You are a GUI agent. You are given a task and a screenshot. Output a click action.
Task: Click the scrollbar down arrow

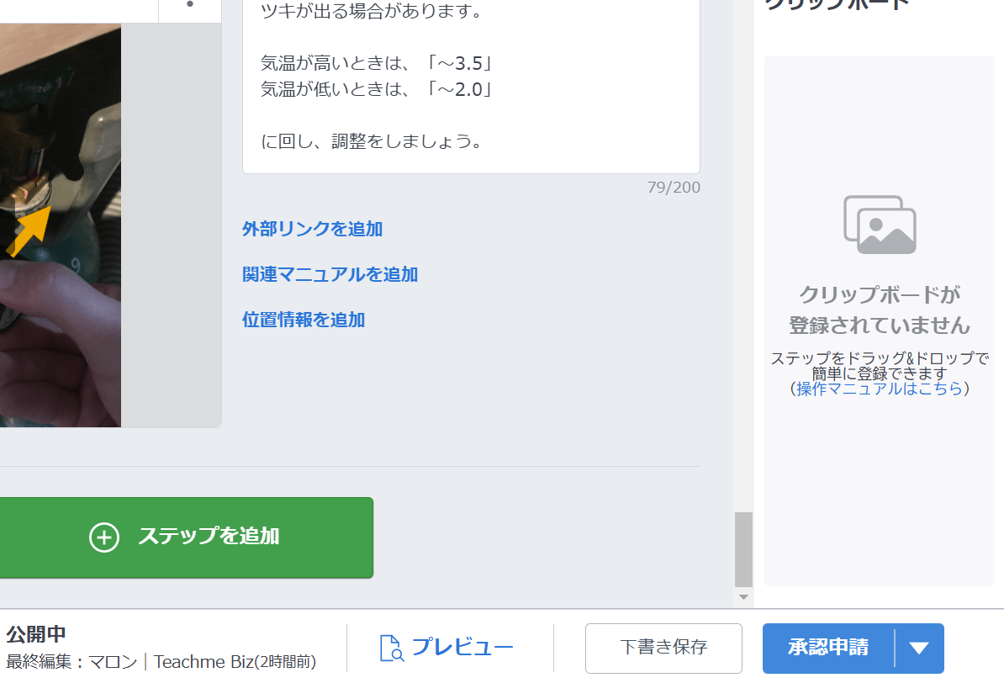tap(743, 597)
